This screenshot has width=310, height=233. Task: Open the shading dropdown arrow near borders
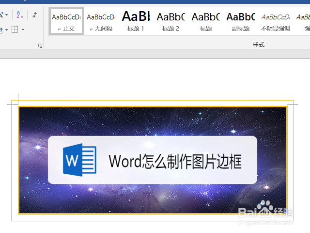coord(6,30)
